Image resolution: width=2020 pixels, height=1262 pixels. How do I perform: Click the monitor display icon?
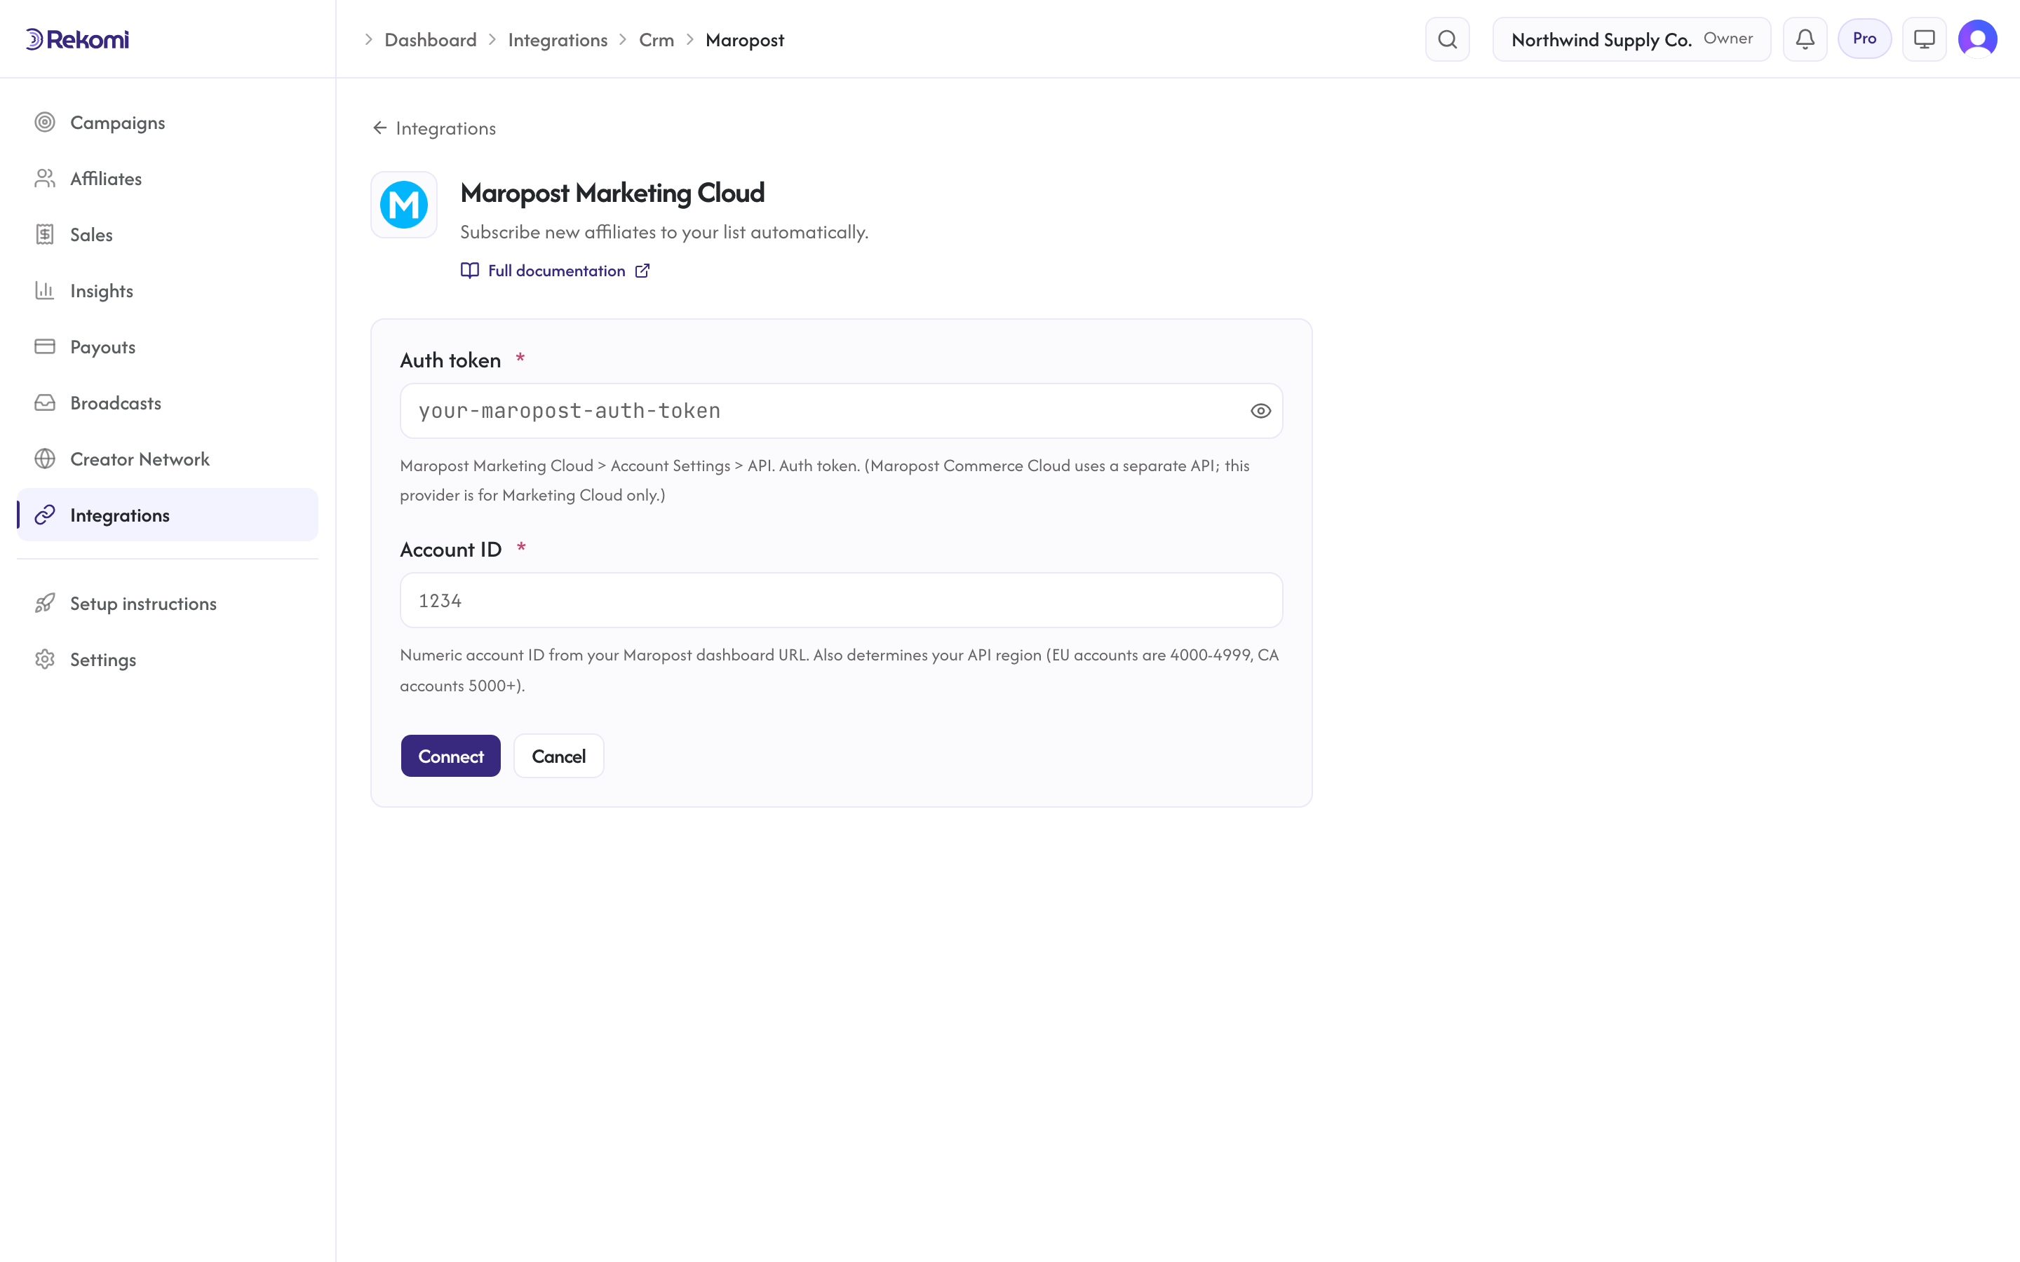pos(1924,39)
